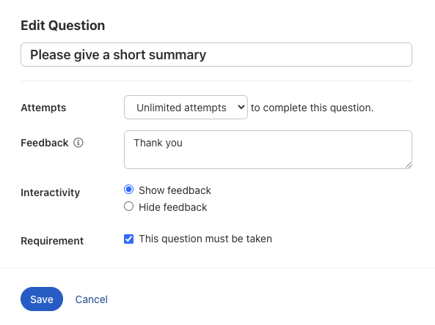This screenshot has width=435, height=325.
Task: Click the to complete this question text
Action: (312, 108)
